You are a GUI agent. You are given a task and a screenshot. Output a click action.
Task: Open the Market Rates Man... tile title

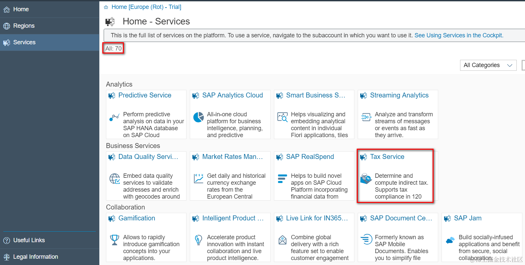pyautogui.click(x=233, y=157)
